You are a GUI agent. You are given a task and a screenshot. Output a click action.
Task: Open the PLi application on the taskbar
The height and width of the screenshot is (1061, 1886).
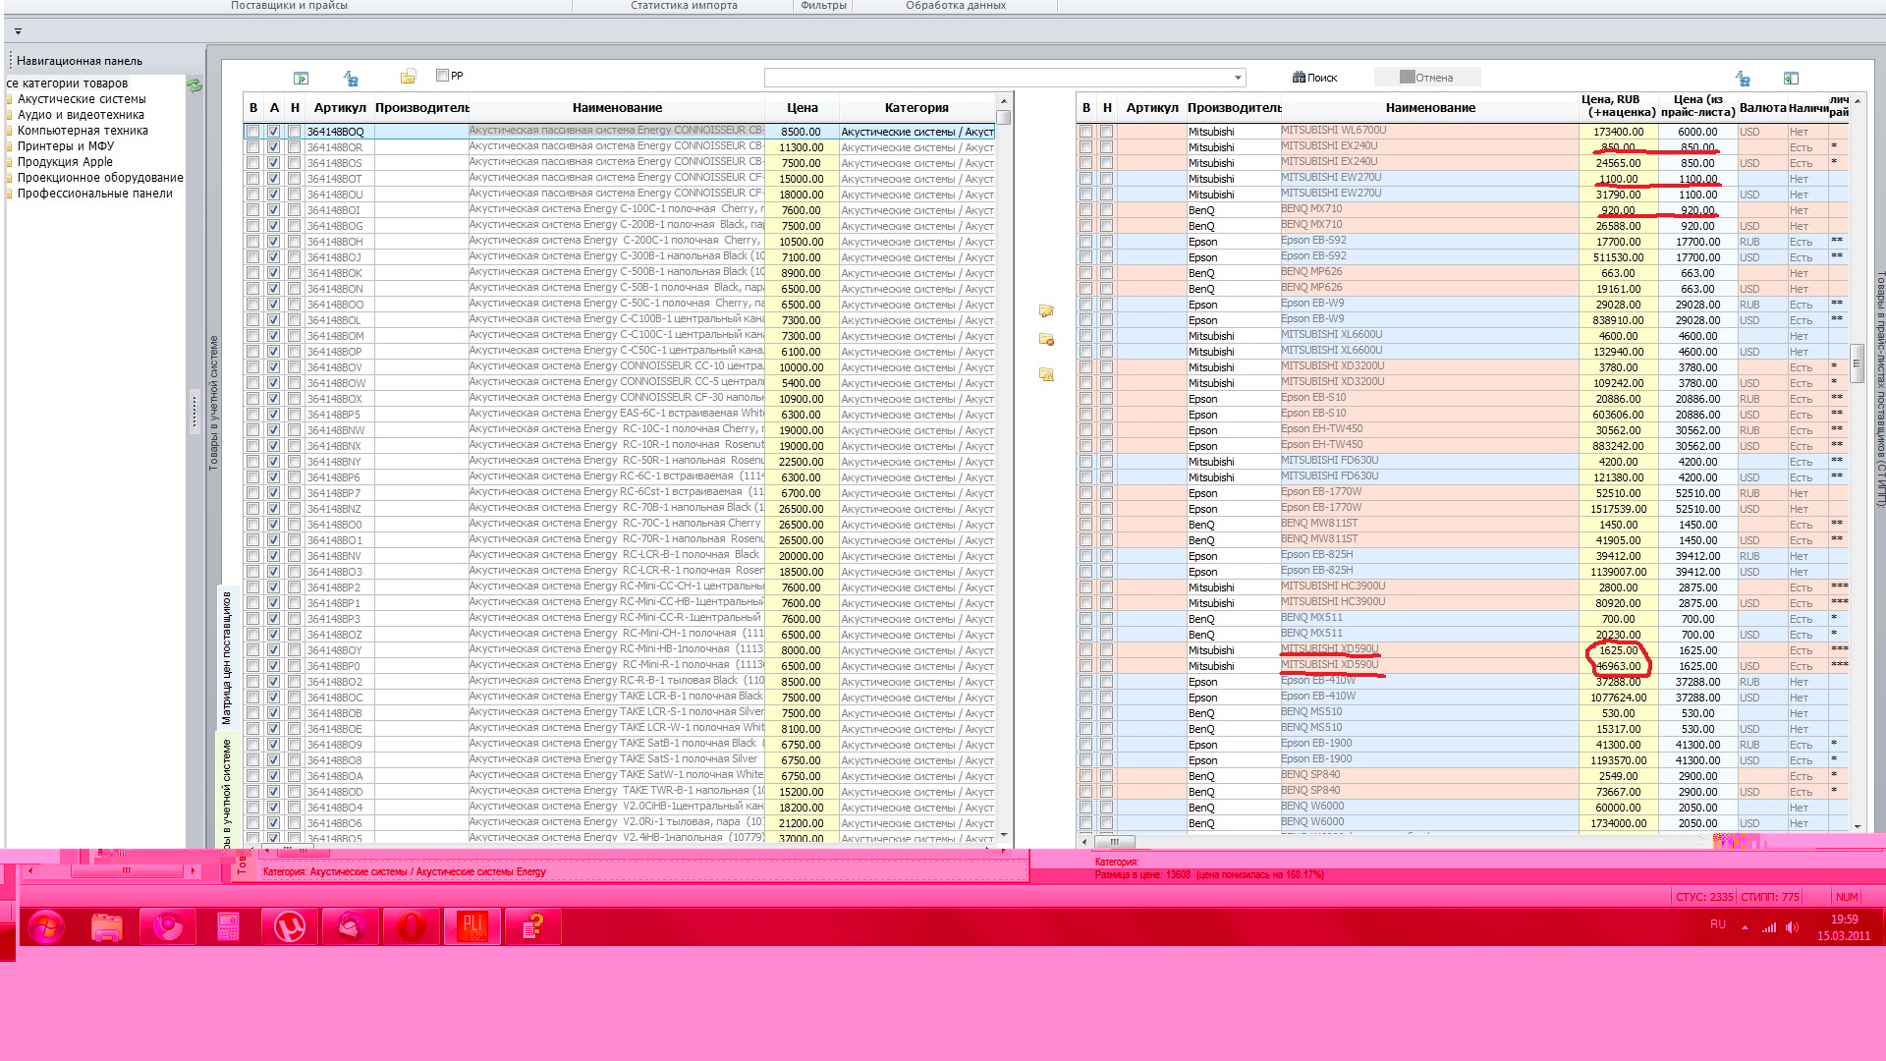point(472,926)
